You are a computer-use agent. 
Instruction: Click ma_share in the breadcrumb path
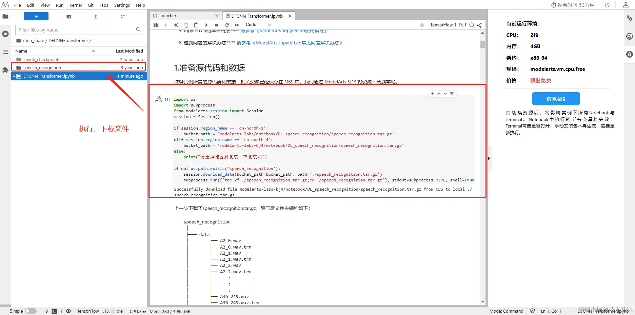coord(35,40)
